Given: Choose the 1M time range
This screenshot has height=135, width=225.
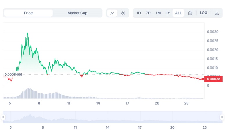Looking at the screenshot, I should click(x=158, y=13).
